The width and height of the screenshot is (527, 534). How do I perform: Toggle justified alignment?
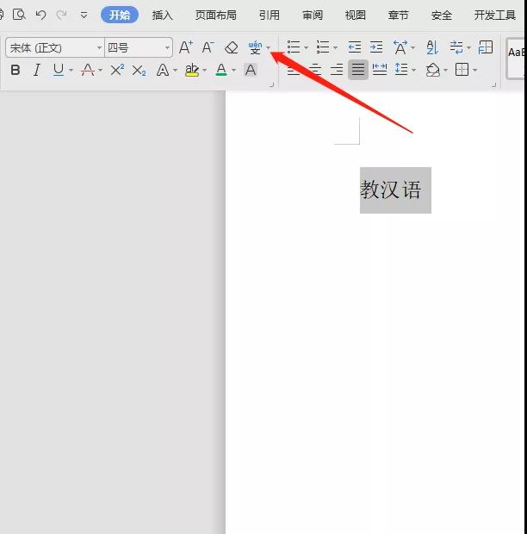coord(358,70)
